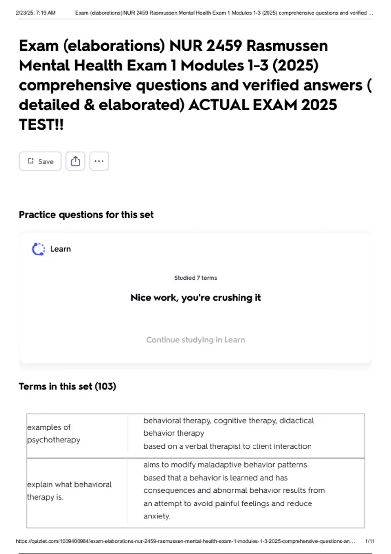This screenshot has width=391, height=554.
Task: Click the 'Terms in this set (103)' heading
Action: pos(67,386)
